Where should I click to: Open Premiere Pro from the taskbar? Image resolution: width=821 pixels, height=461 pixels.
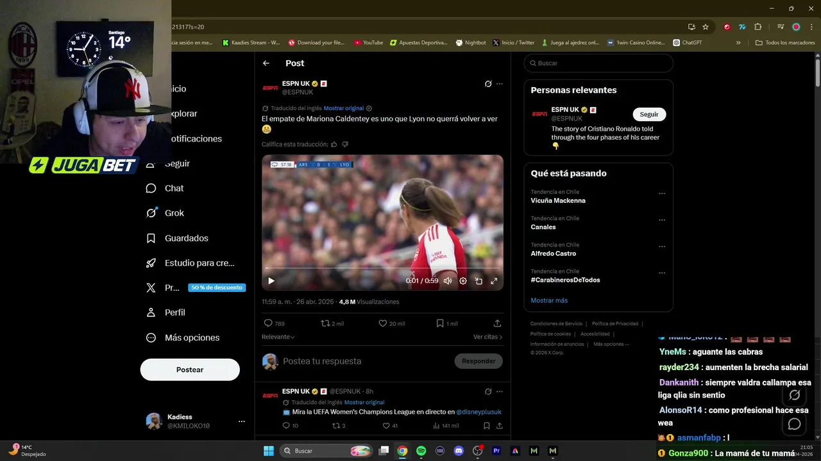point(496,451)
